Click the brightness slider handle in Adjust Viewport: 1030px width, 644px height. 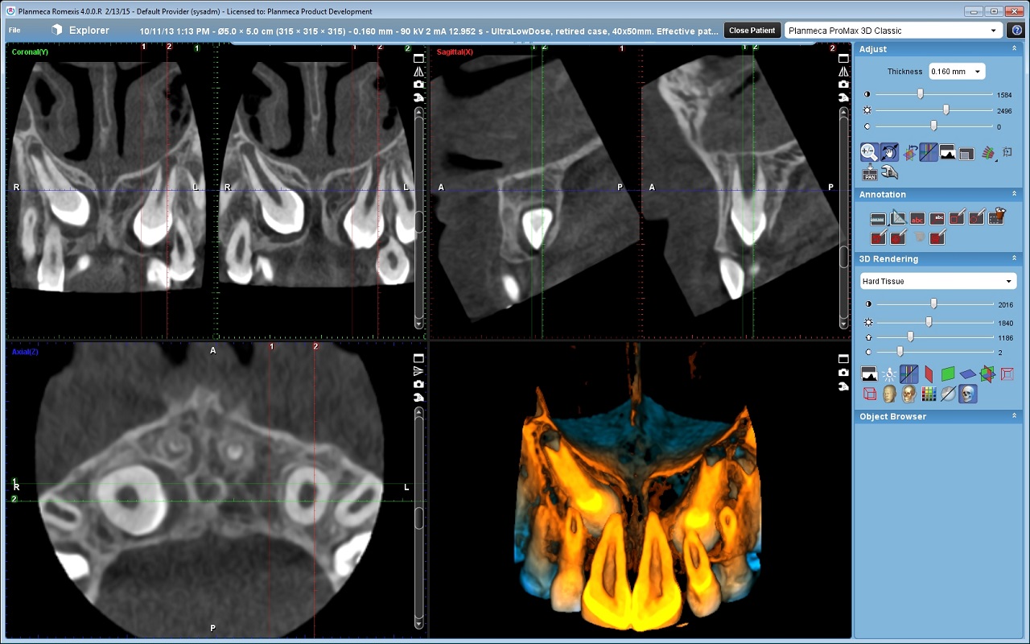946,110
